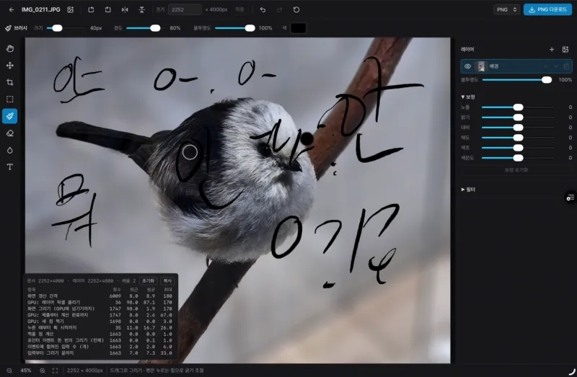This screenshot has width=577, height=377.
Task: Adjust the 노출 exposure slider
Action: tap(518, 107)
